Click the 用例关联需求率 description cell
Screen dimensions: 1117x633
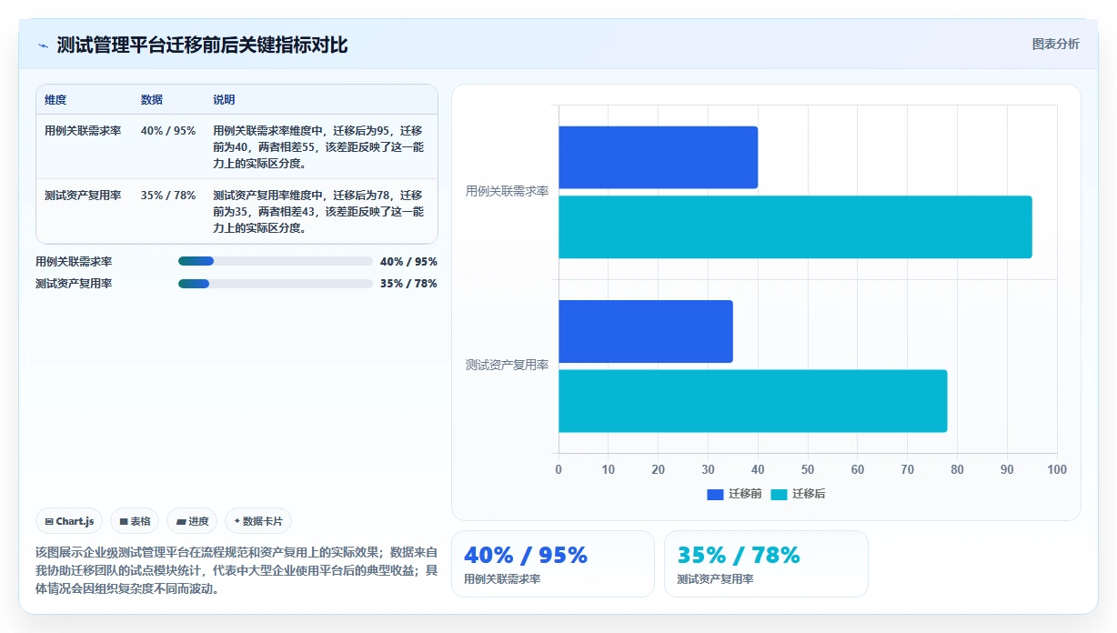coord(318,147)
